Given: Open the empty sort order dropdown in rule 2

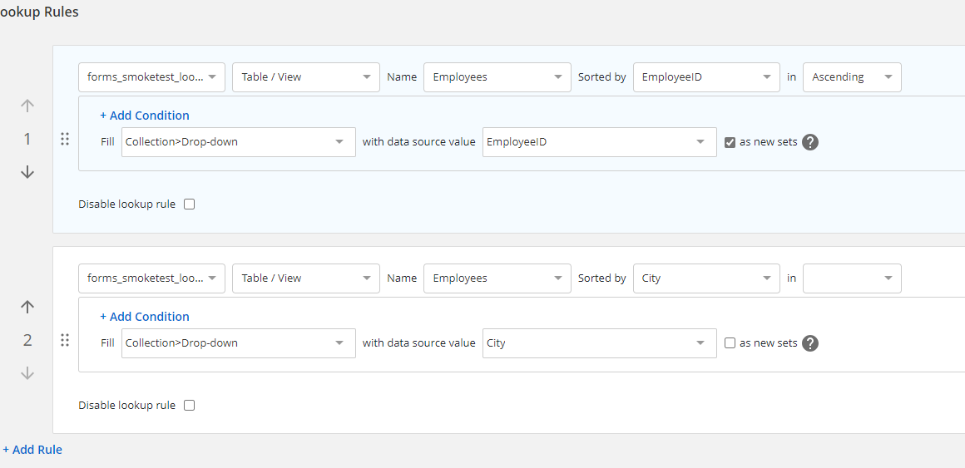Looking at the screenshot, I should (851, 278).
